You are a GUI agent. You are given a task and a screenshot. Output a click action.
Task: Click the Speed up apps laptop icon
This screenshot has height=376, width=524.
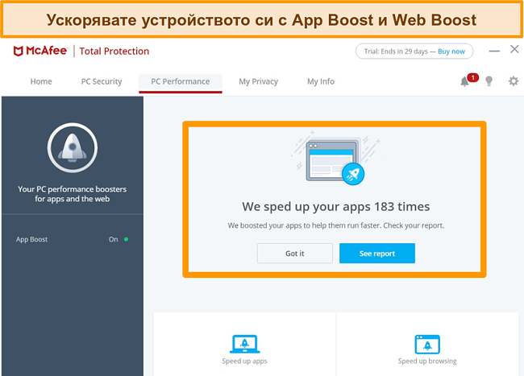[244, 344]
